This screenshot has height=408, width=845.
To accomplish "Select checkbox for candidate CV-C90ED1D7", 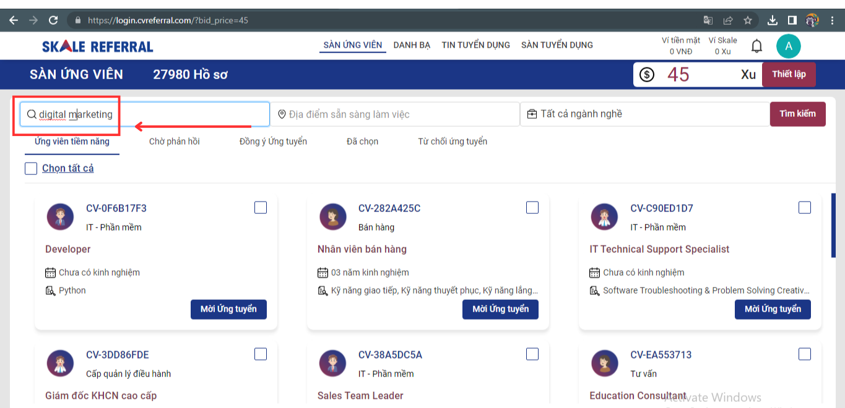I will point(804,208).
